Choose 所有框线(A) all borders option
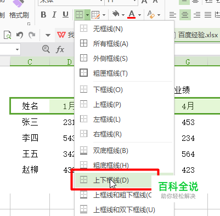This screenshot has height=216, width=220. point(124,43)
